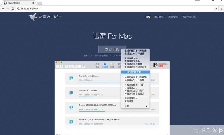The height and width of the screenshot is (135, 224).
Task: Click the file name Thunder9.14.125.356...exe
Action: [89, 76]
